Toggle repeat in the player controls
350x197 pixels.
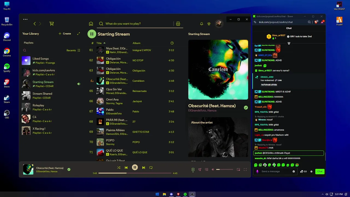point(151,167)
